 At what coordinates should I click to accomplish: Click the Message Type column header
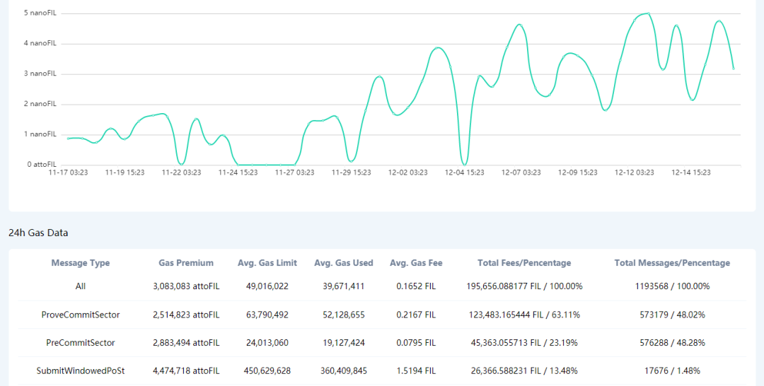pyautogui.click(x=81, y=263)
